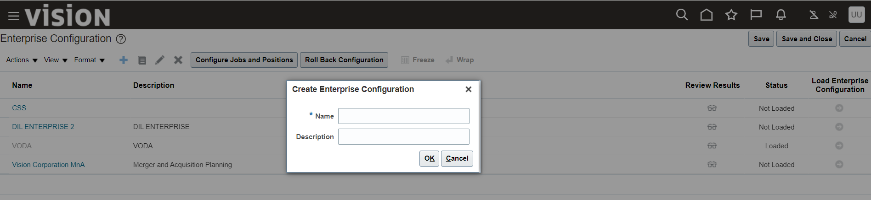
Task: Click the Name input field
Action: 403,116
